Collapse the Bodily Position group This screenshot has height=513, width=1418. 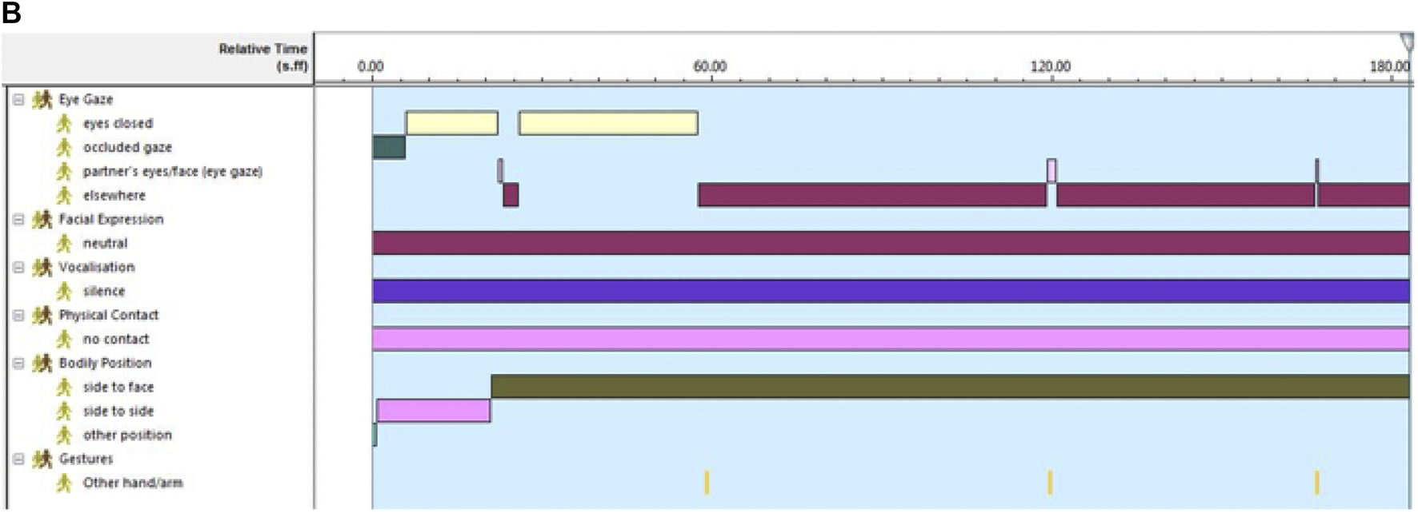click(18, 364)
